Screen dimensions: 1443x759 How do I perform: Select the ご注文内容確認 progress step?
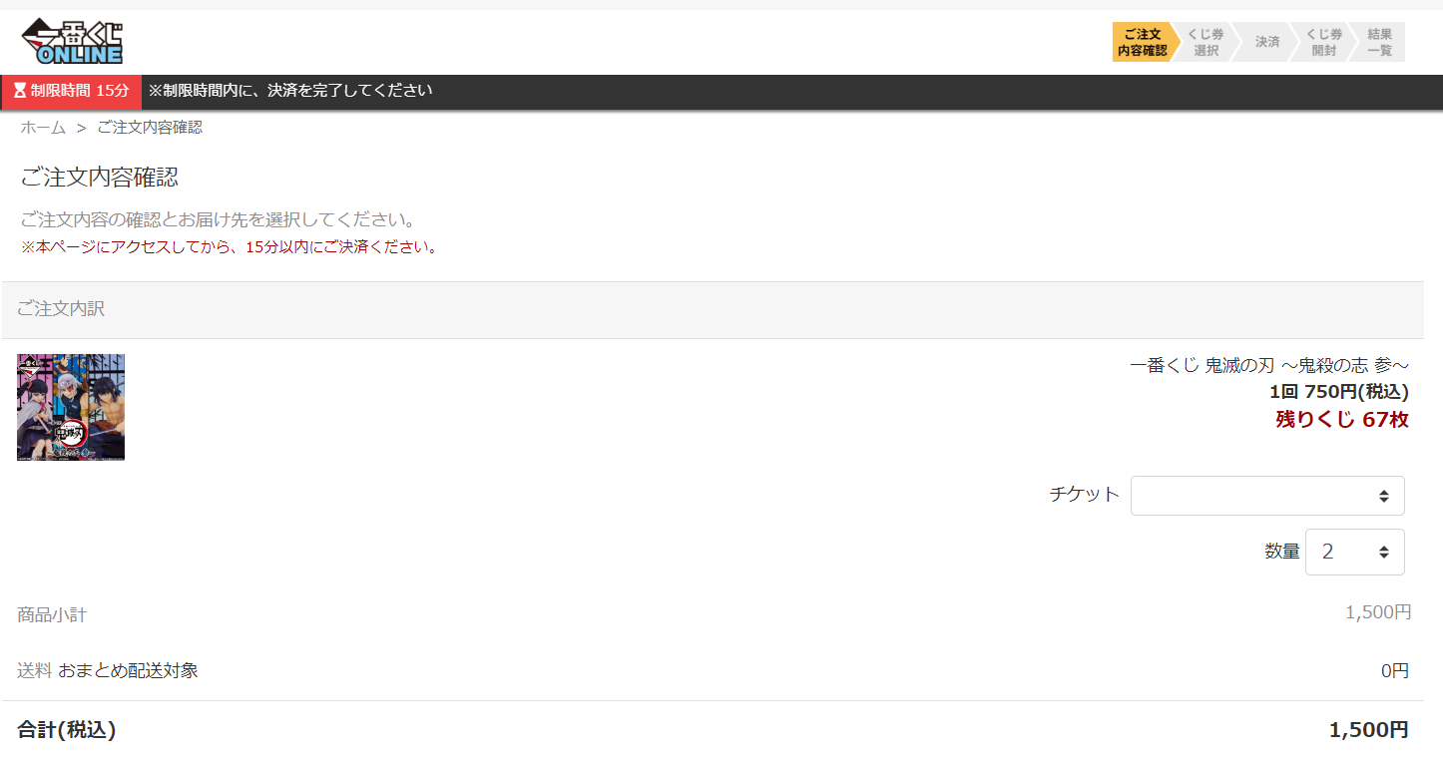click(x=1143, y=42)
